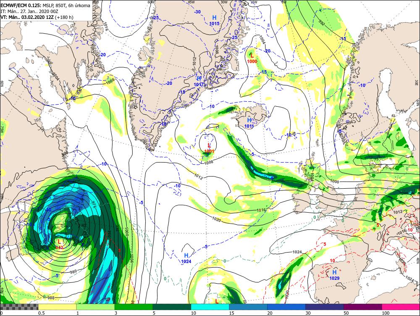Choose the maroon 50–100 legend swatch
Viewport: 420px width, 316px height.
[363, 307]
